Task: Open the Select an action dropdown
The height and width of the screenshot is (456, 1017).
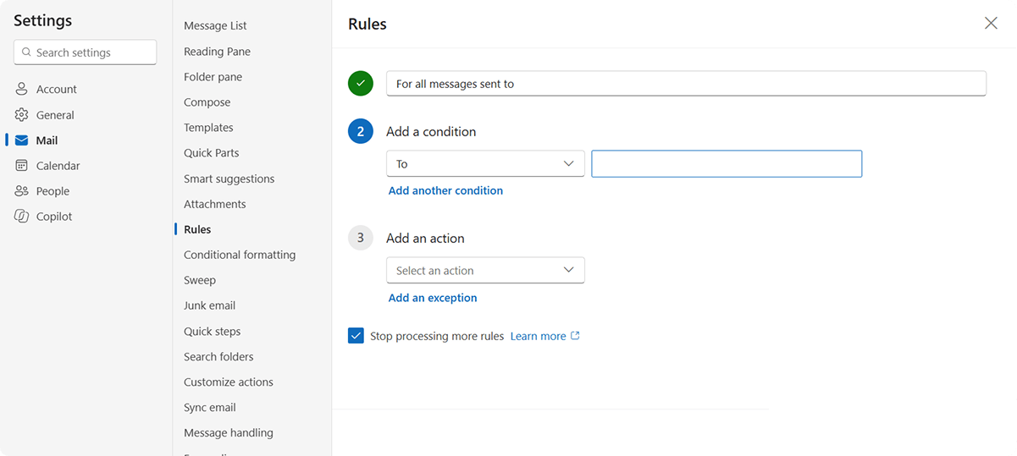Action: (x=485, y=271)
